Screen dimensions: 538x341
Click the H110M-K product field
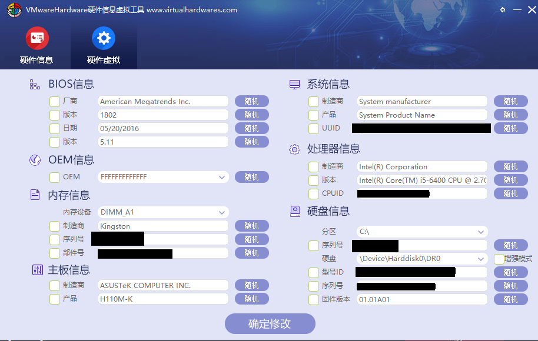163,299
